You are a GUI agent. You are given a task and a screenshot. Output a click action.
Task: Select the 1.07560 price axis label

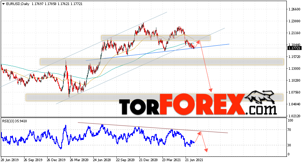pyautogui.click(x=294, y=92)
